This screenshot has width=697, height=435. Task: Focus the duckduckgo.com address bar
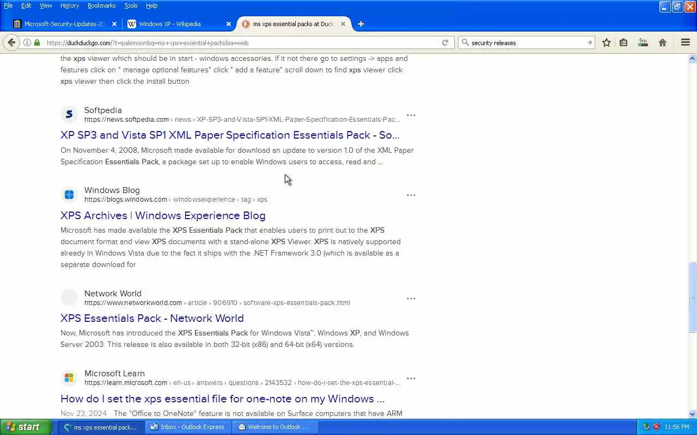pyautogui.click(x=240, y=42)
